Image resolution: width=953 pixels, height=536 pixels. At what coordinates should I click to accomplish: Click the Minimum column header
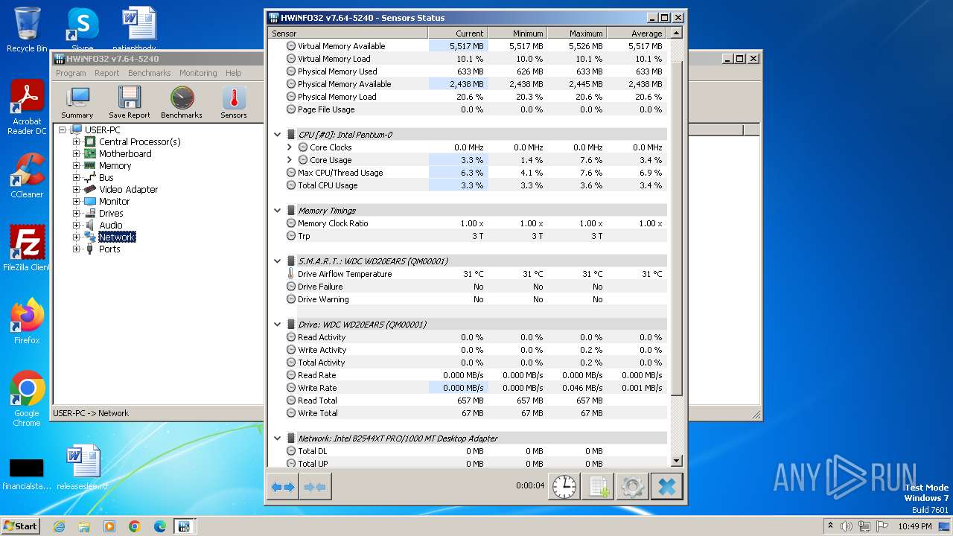coord(517,33)
